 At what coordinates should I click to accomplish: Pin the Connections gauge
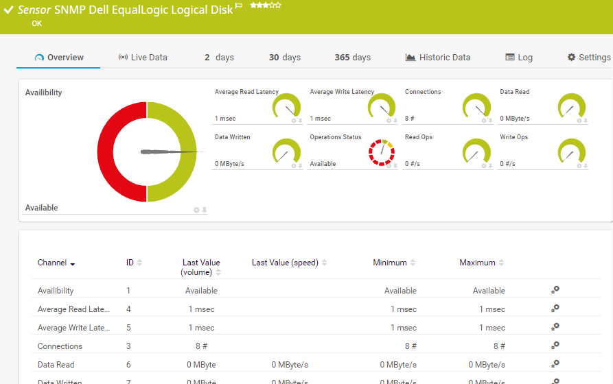(490, 121)
